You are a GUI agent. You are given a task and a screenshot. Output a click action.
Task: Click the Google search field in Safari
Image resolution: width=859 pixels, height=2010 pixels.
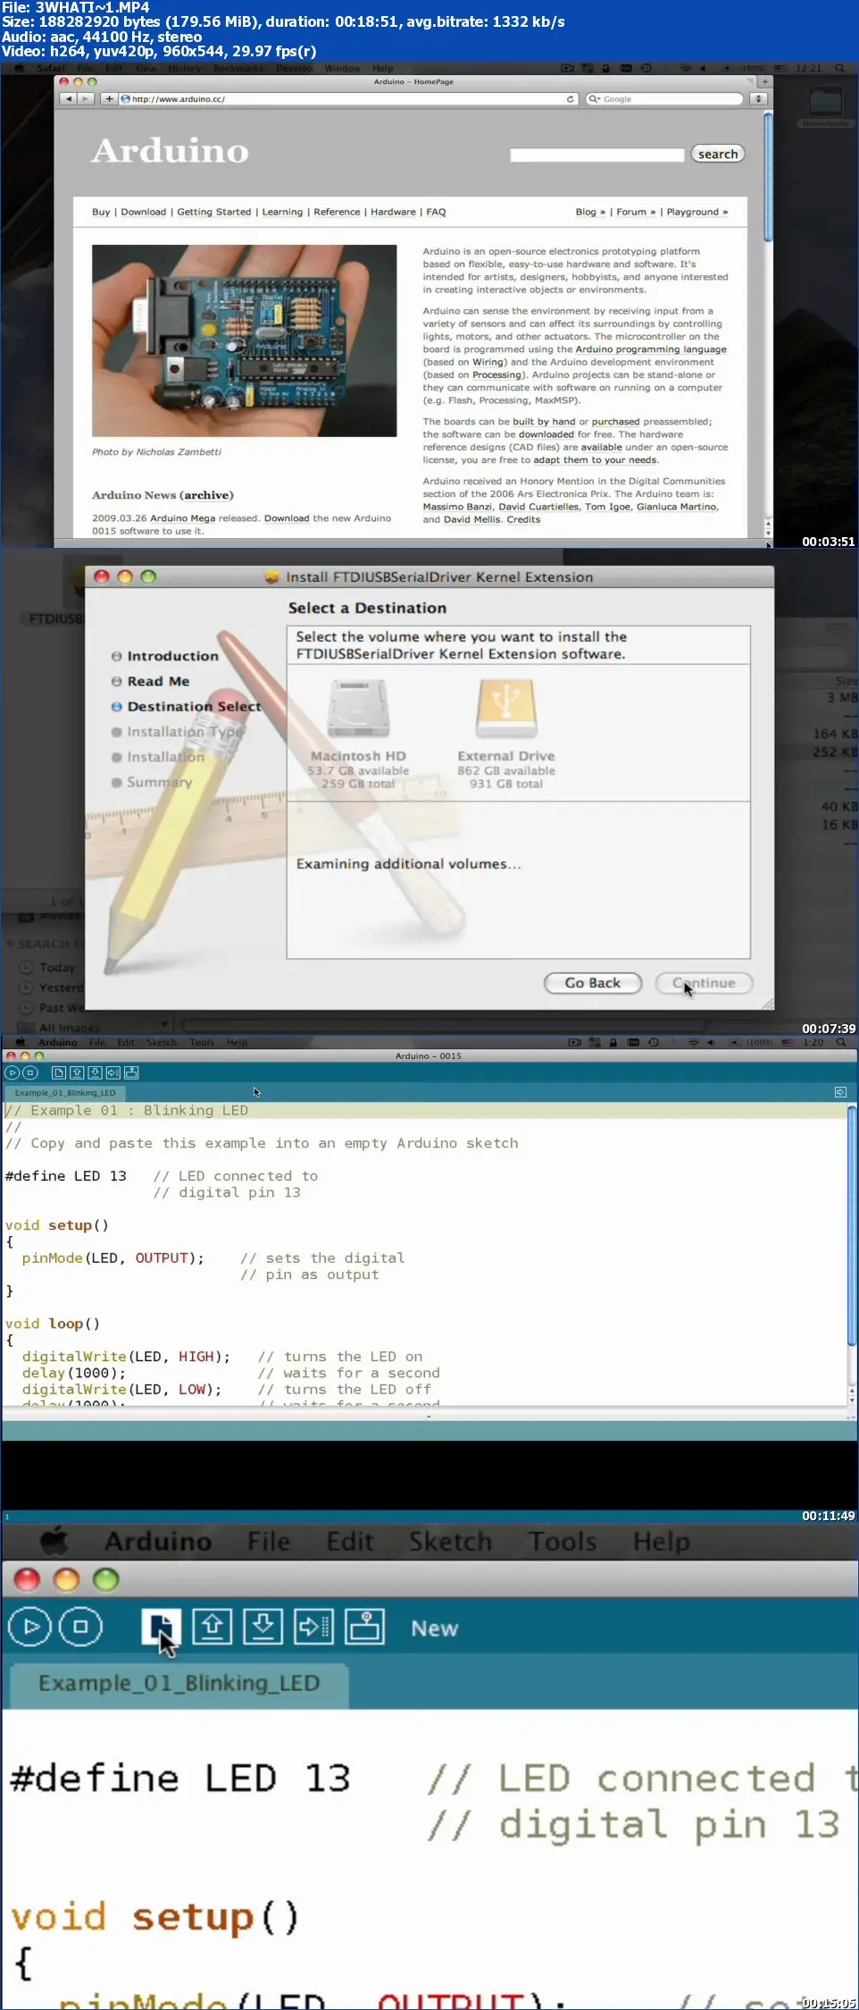(x=664, y=99)
